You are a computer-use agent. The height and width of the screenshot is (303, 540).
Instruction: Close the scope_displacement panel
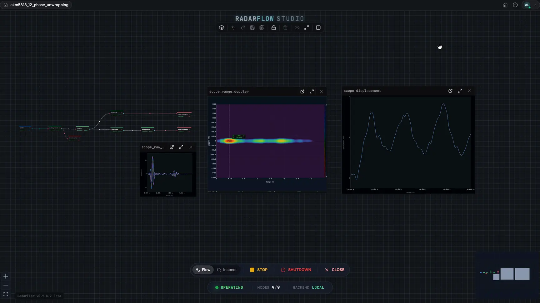pos(469,91)
